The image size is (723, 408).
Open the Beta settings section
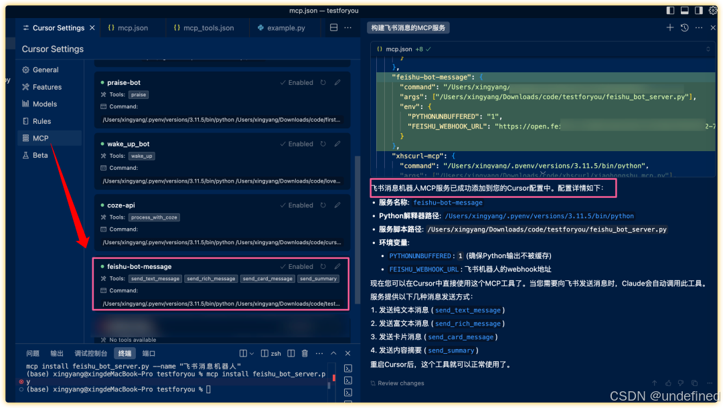point(35,155)
